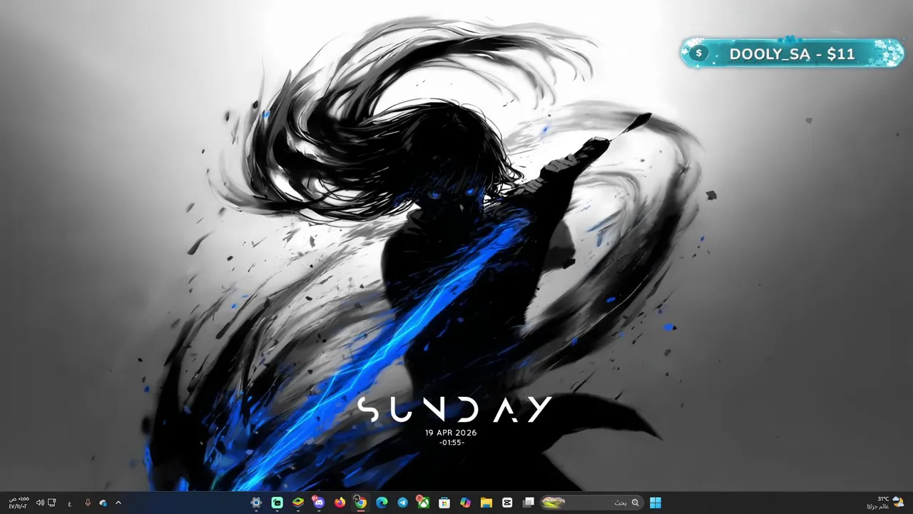Click the DOOLY_SA - $11 banner
The height and width of the screenshot is (514, 913).
point(792,54)
